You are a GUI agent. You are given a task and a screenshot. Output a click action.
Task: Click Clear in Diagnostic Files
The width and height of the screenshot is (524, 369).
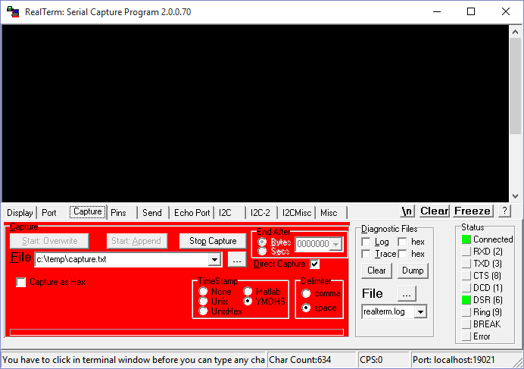tap(376, 270)
